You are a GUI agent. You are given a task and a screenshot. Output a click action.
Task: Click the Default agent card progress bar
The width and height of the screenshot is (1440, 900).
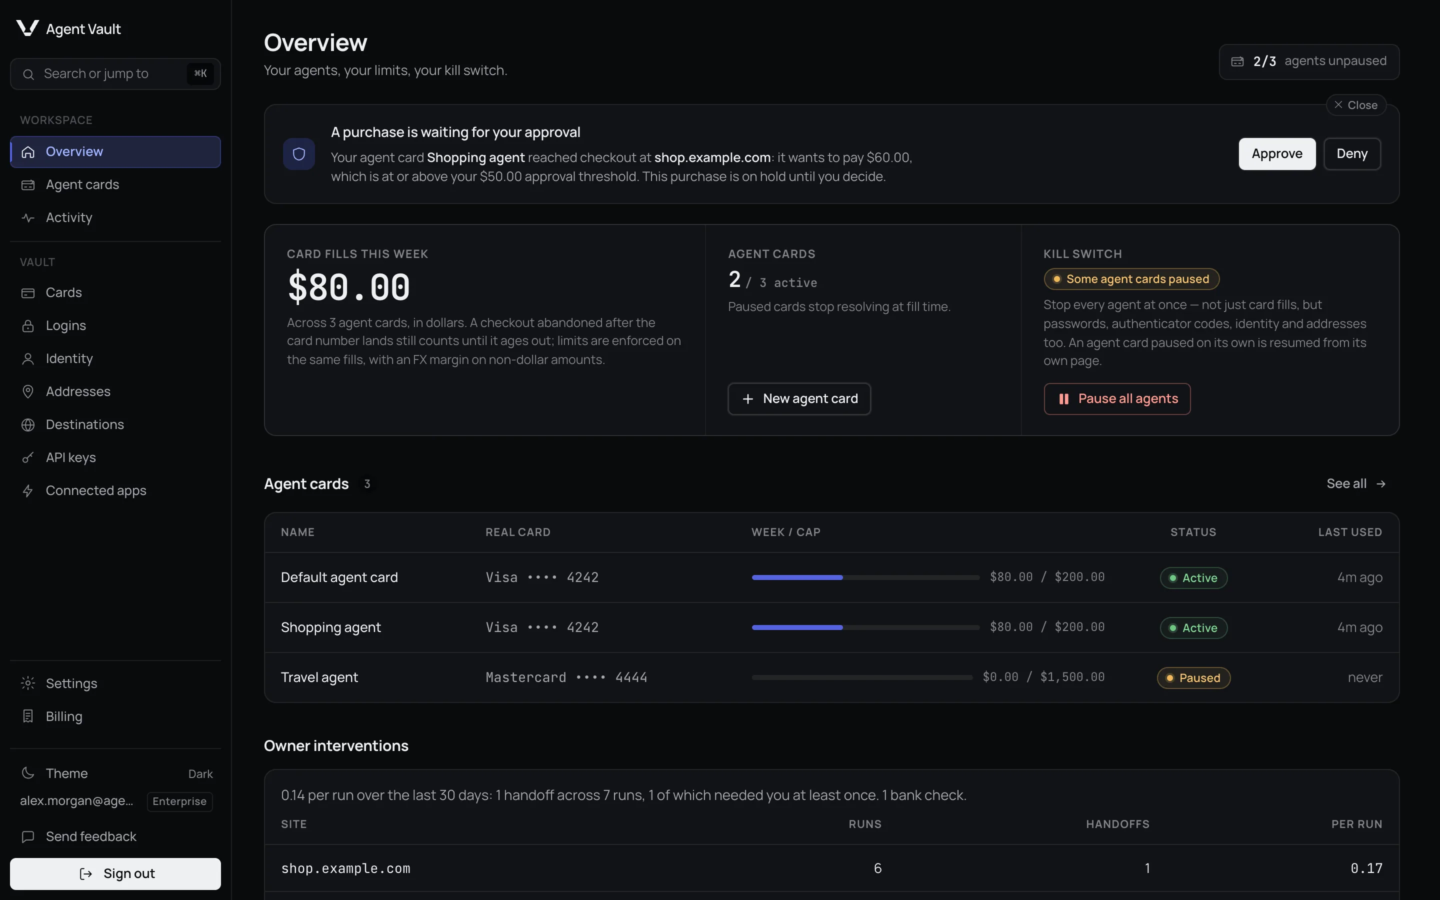pos(865,577)
